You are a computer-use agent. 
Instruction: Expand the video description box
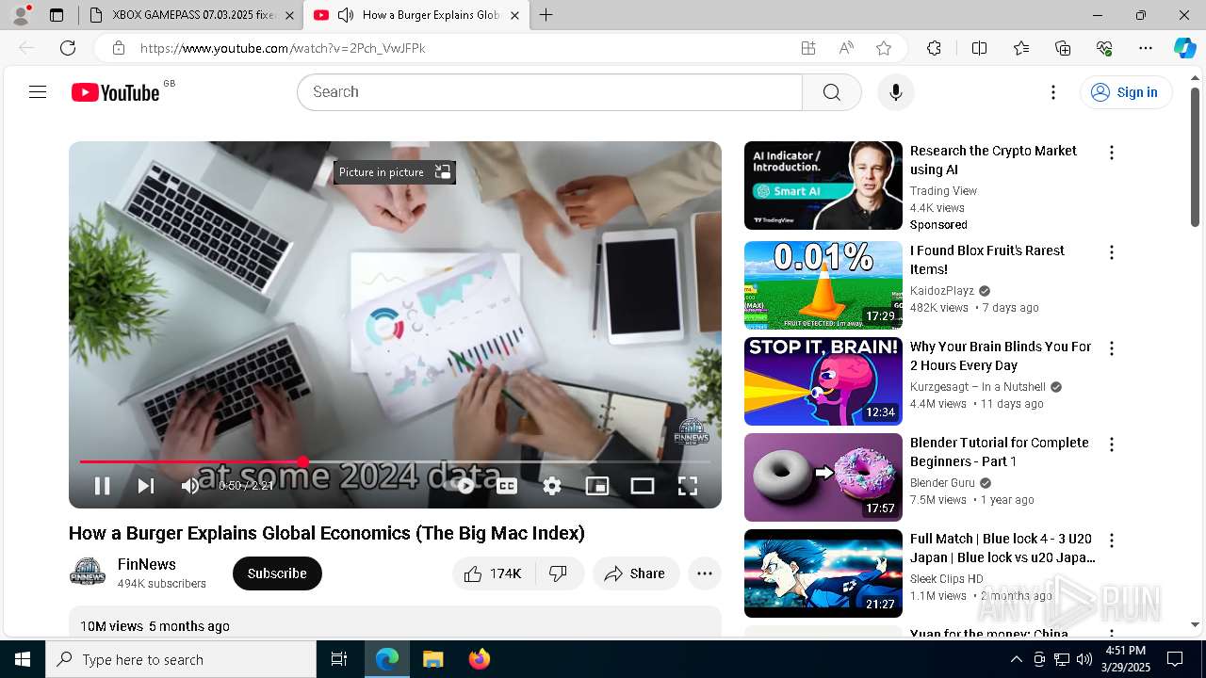(x=395, y=621)
